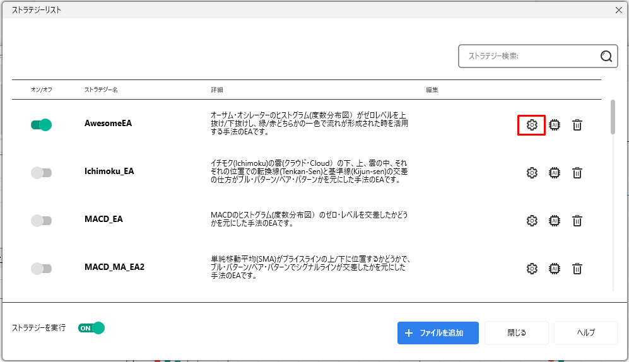Image resolution: width=629 pixels, height=362 pixels.
Task: Delete the AwesomeEA strategy with trash icon
Action: click(x=577, y=125)
